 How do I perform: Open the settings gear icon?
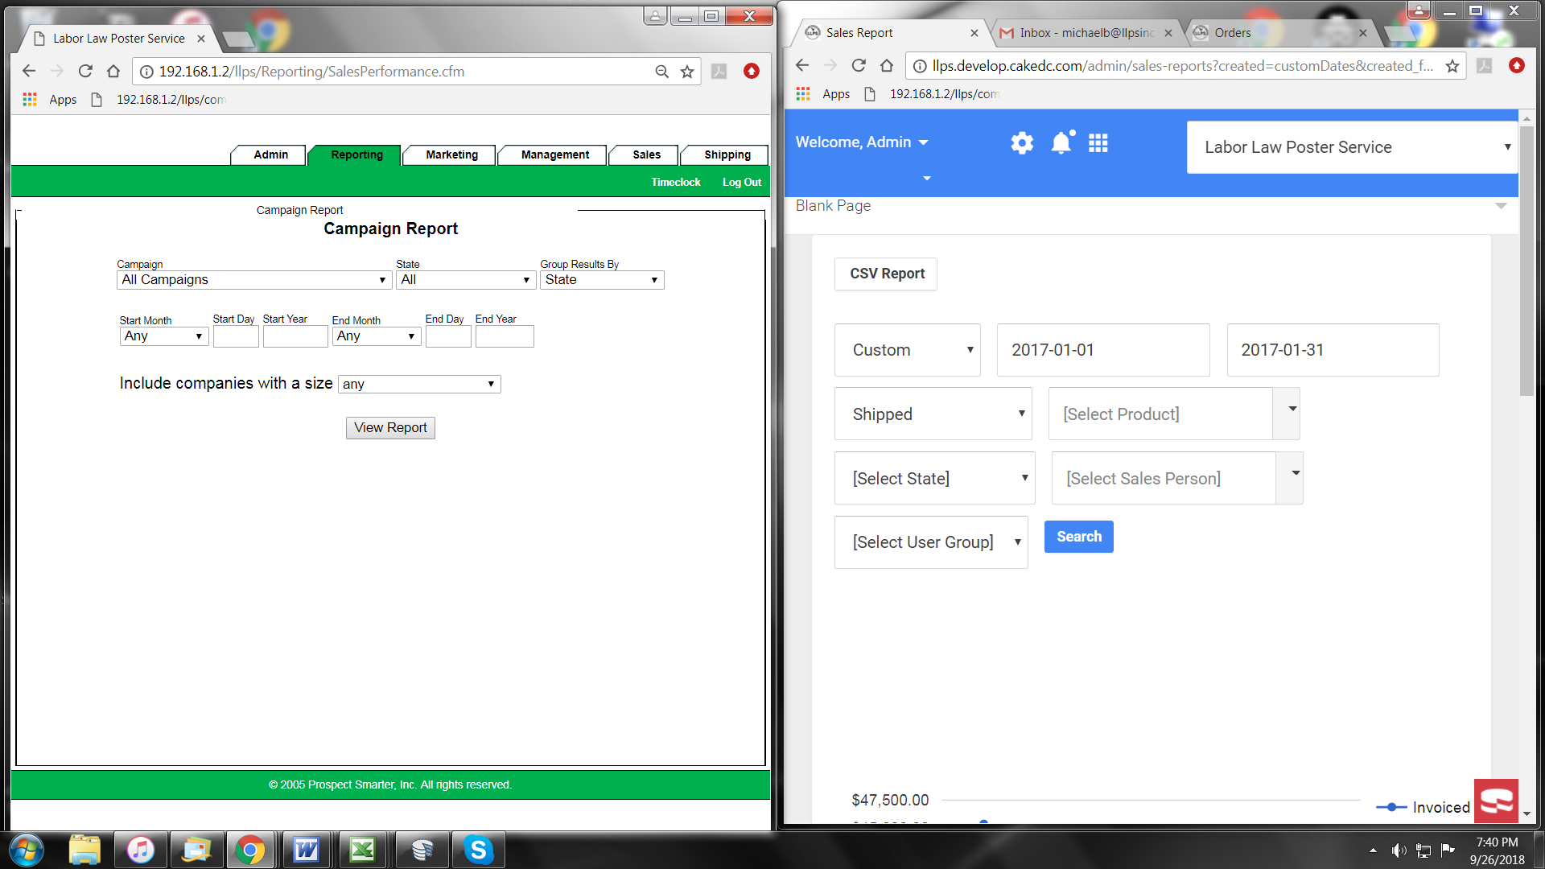point(1022,143)
